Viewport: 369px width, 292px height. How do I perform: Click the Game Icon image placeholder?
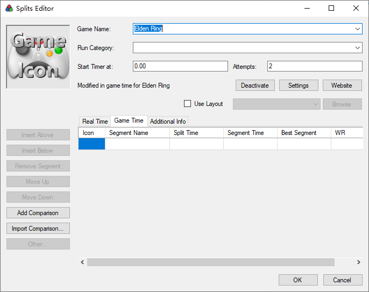click(38, 57)
